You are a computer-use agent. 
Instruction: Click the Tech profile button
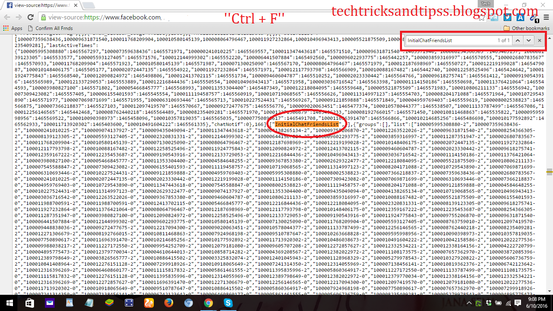[486, 4]
